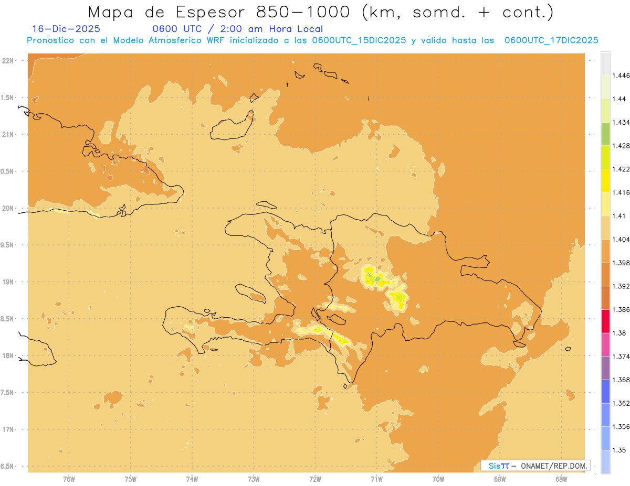Click the longitude label 71W
Viewport: 630px width, 486px height.
click(376, 479)
